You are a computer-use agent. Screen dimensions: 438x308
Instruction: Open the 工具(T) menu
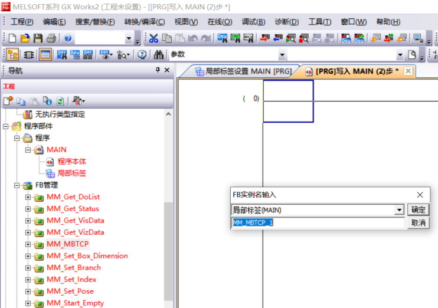point(320,22)
